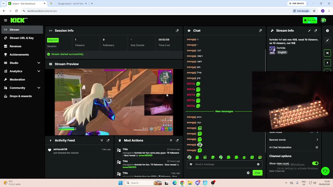Click the Send a message input field

coord(224,164)
